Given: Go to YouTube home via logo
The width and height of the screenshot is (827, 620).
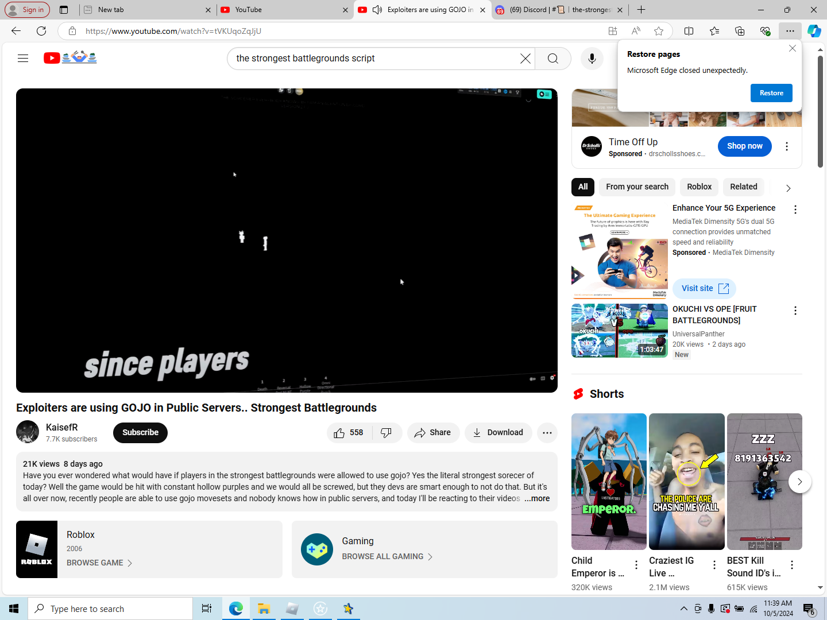Looking at the screenshot, I should 70,58.
